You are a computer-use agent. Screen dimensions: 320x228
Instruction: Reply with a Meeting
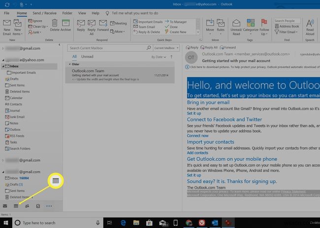point(118,23)
